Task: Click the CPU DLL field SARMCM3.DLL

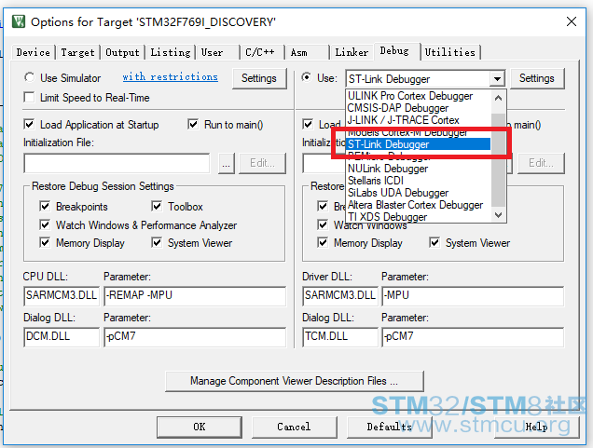Action: point(62,295)
